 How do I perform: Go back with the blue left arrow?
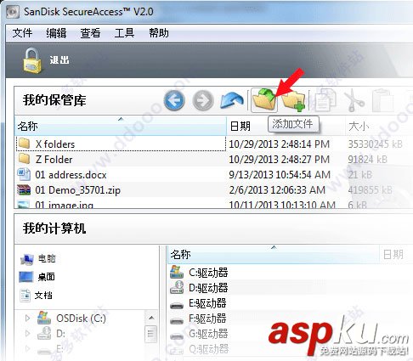click(174, 100)
